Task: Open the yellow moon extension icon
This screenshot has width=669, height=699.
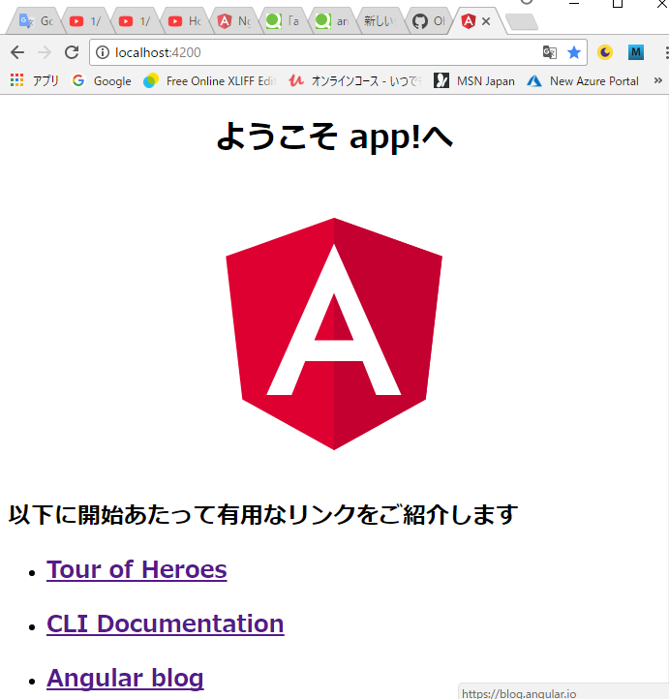Action: (x=605, y=52)
